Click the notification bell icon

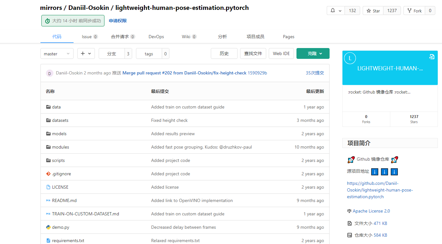point(332,10)
